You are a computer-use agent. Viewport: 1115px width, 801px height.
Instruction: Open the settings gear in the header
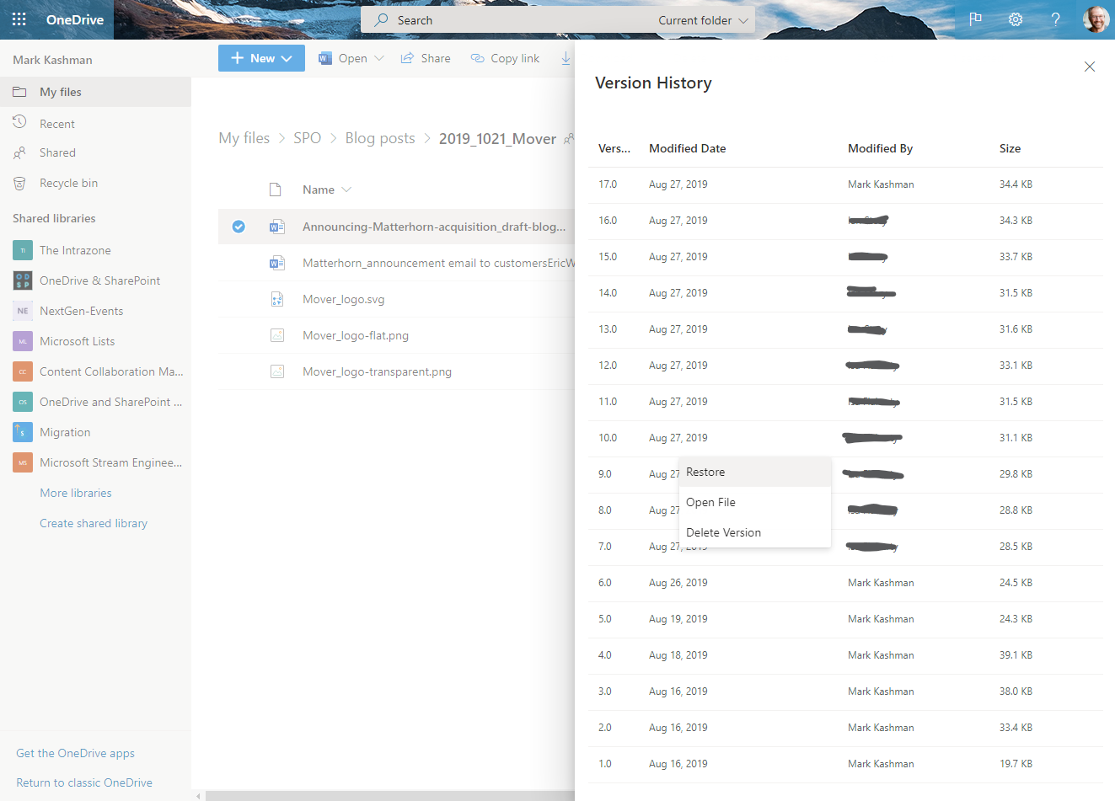click(1016, 19)
